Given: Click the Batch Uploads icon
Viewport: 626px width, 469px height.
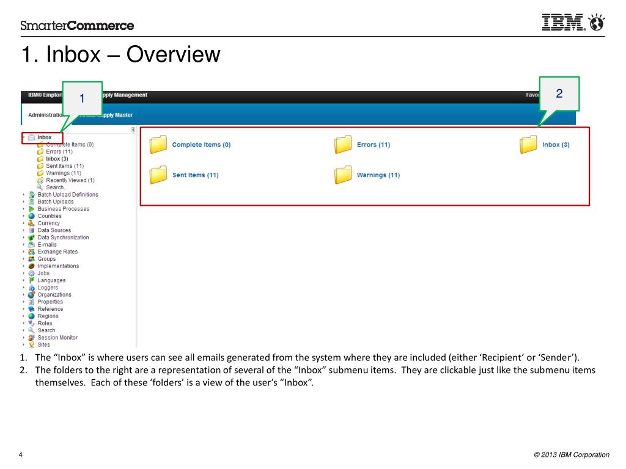Looking at the screenshot, I should click(32, 202).
